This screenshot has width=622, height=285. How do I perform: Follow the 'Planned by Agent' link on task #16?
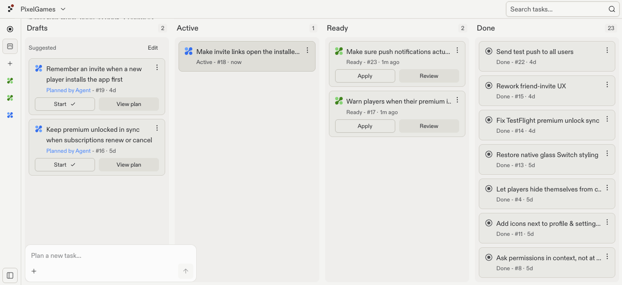[x=68, y=151]
